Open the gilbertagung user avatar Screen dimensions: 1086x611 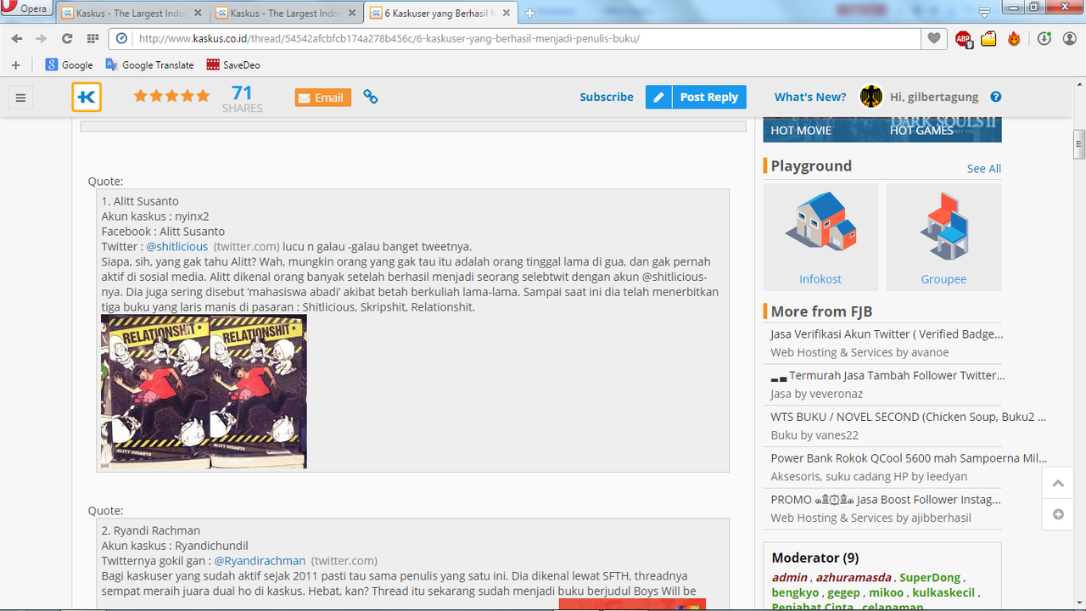871,97
